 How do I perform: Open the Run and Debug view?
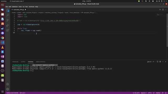pyautogui.click(x=8, y=25)
